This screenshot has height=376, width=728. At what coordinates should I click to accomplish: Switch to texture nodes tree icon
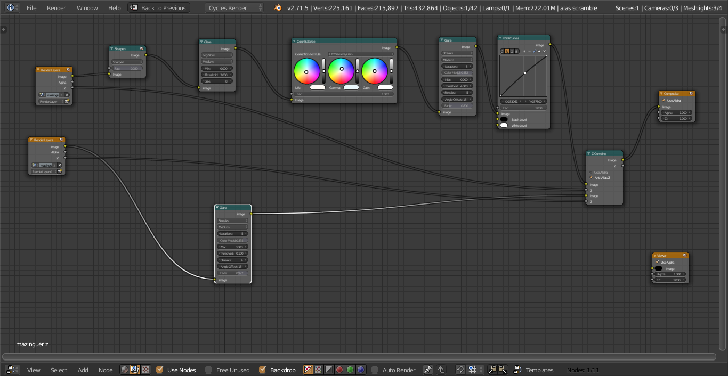(x=145, y=370)
